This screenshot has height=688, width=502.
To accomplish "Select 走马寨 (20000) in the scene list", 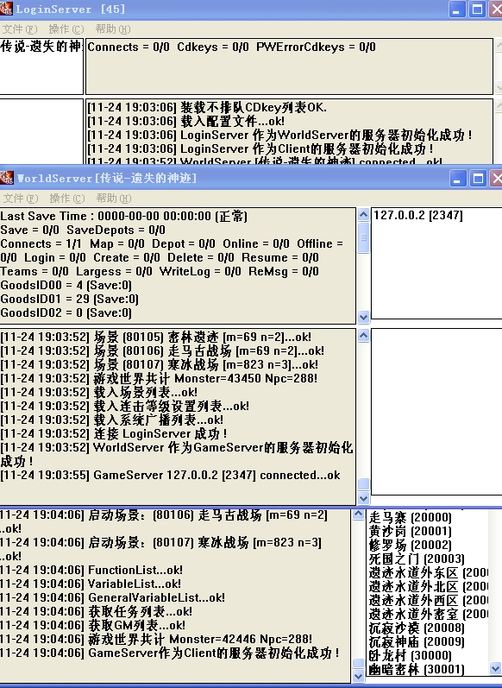I will tap(411, 517).
